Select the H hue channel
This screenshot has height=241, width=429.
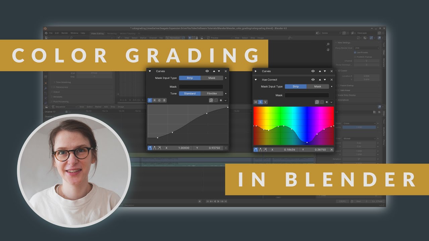[256, 102]
